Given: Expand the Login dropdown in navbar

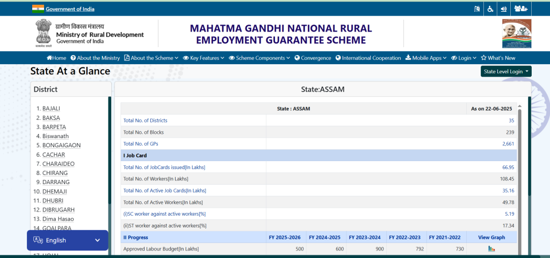Looking at the screenshot, I should pyautogui.click(x=464, y=58).
